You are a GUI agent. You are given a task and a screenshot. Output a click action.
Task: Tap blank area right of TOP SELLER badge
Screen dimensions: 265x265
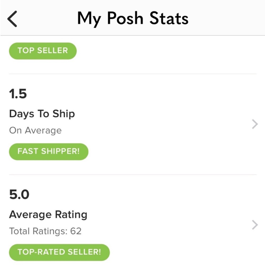coord(164,51)
